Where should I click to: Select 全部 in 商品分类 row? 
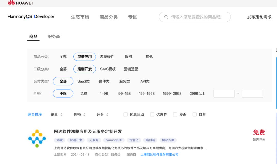click(x=63, y=57)
